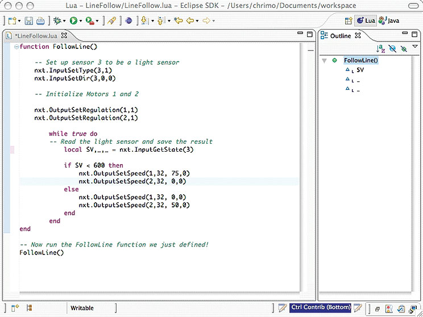Sort the Outline alphabetically

(x=381, y=49)
